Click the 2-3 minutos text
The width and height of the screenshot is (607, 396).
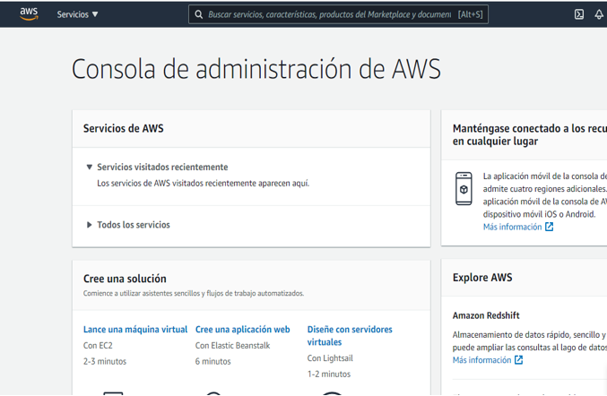pyautogui.click(x=105, y=362)
